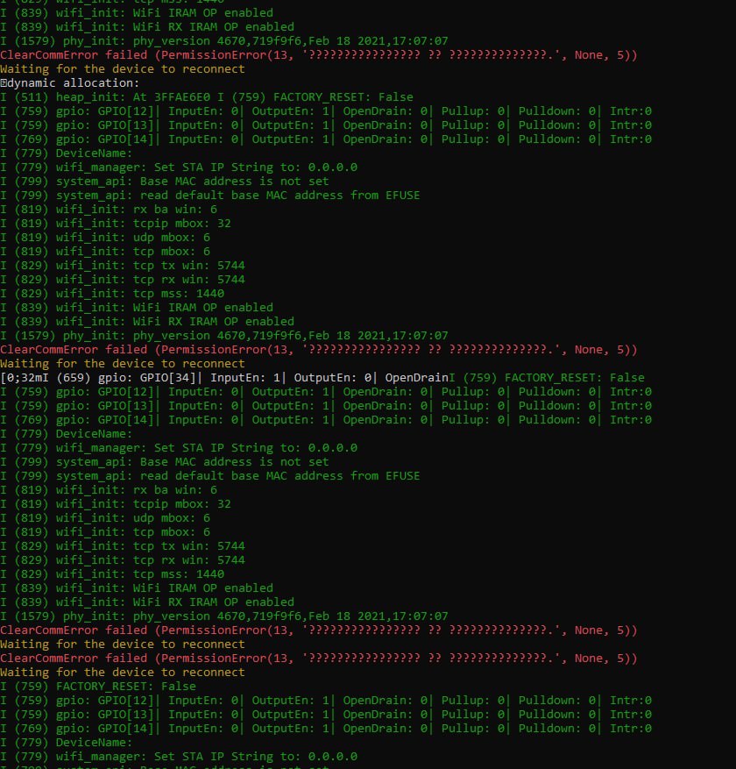Click FACTORY_RESET: False text after heap_init address
The width and height of the screenshot is (736, 769).
tap(350, 97)
